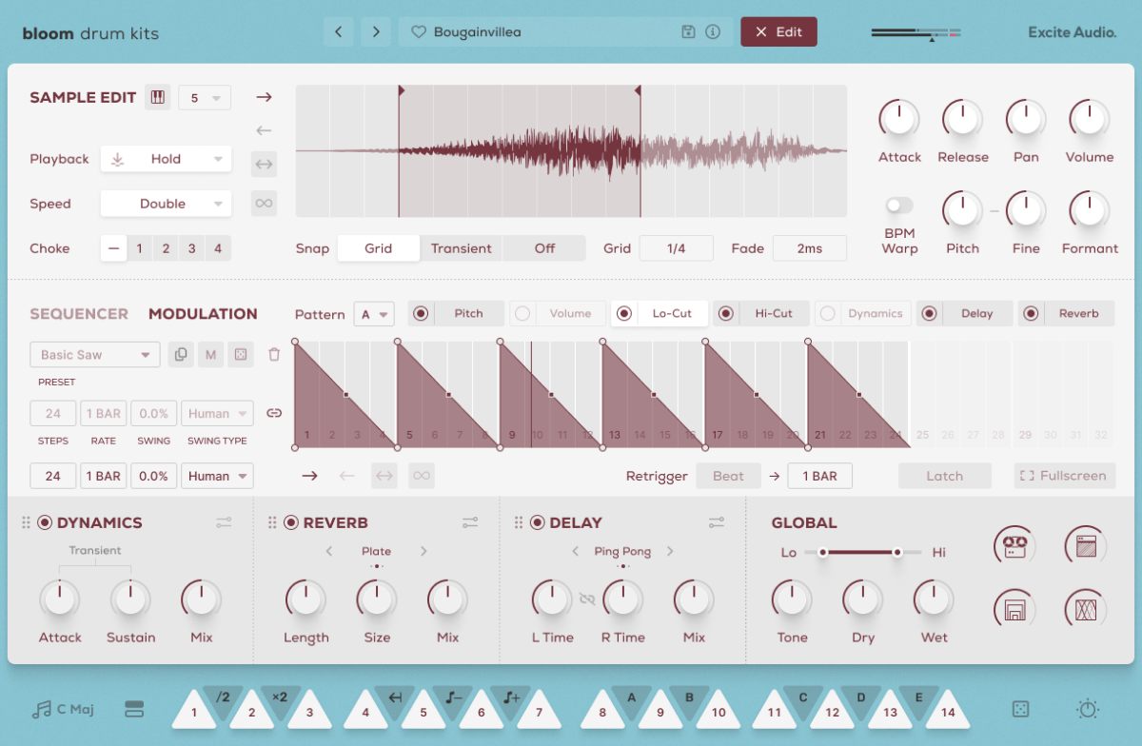Click the Hi handle of the Global range slider

[x=896, y=551]
